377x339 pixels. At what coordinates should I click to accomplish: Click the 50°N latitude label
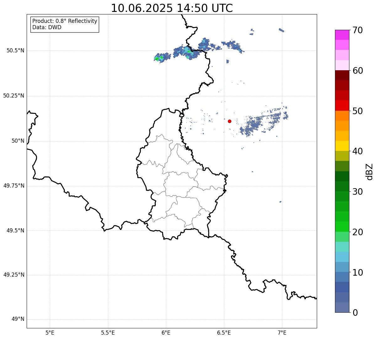point(18,141)
